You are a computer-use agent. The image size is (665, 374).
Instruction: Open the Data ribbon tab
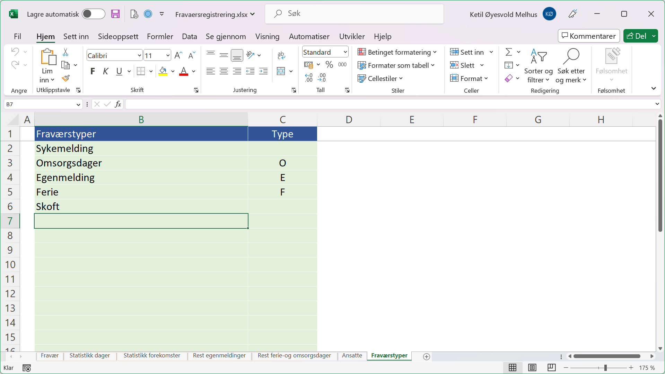(190, 37)
